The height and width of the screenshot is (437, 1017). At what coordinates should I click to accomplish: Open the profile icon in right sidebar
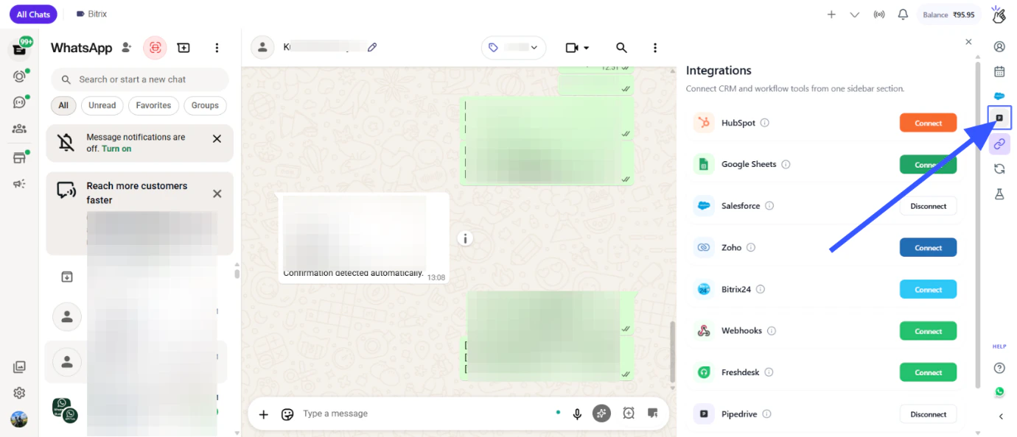point(999,46)
